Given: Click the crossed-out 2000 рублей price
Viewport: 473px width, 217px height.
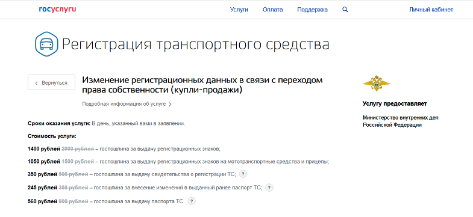Looking at the screenshot, I should point(78,148).
